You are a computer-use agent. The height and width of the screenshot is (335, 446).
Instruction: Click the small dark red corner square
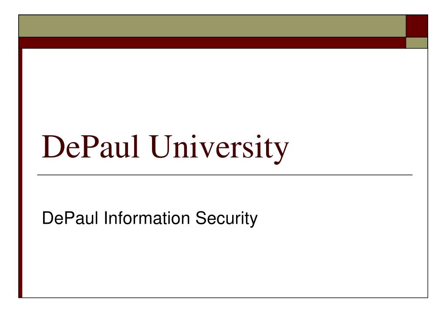click(x=417, y=26)
